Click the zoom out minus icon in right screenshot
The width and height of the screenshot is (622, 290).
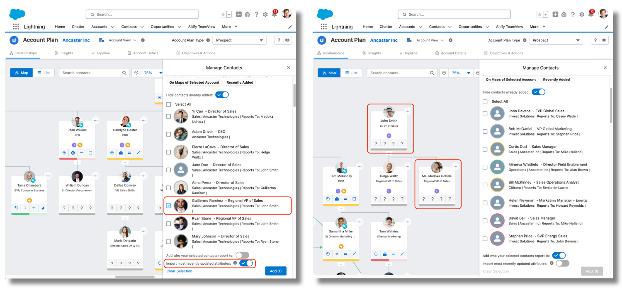pos(444,72)
